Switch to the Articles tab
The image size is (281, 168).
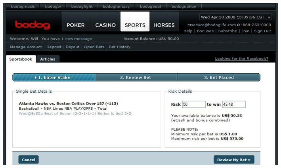(48, 59)
